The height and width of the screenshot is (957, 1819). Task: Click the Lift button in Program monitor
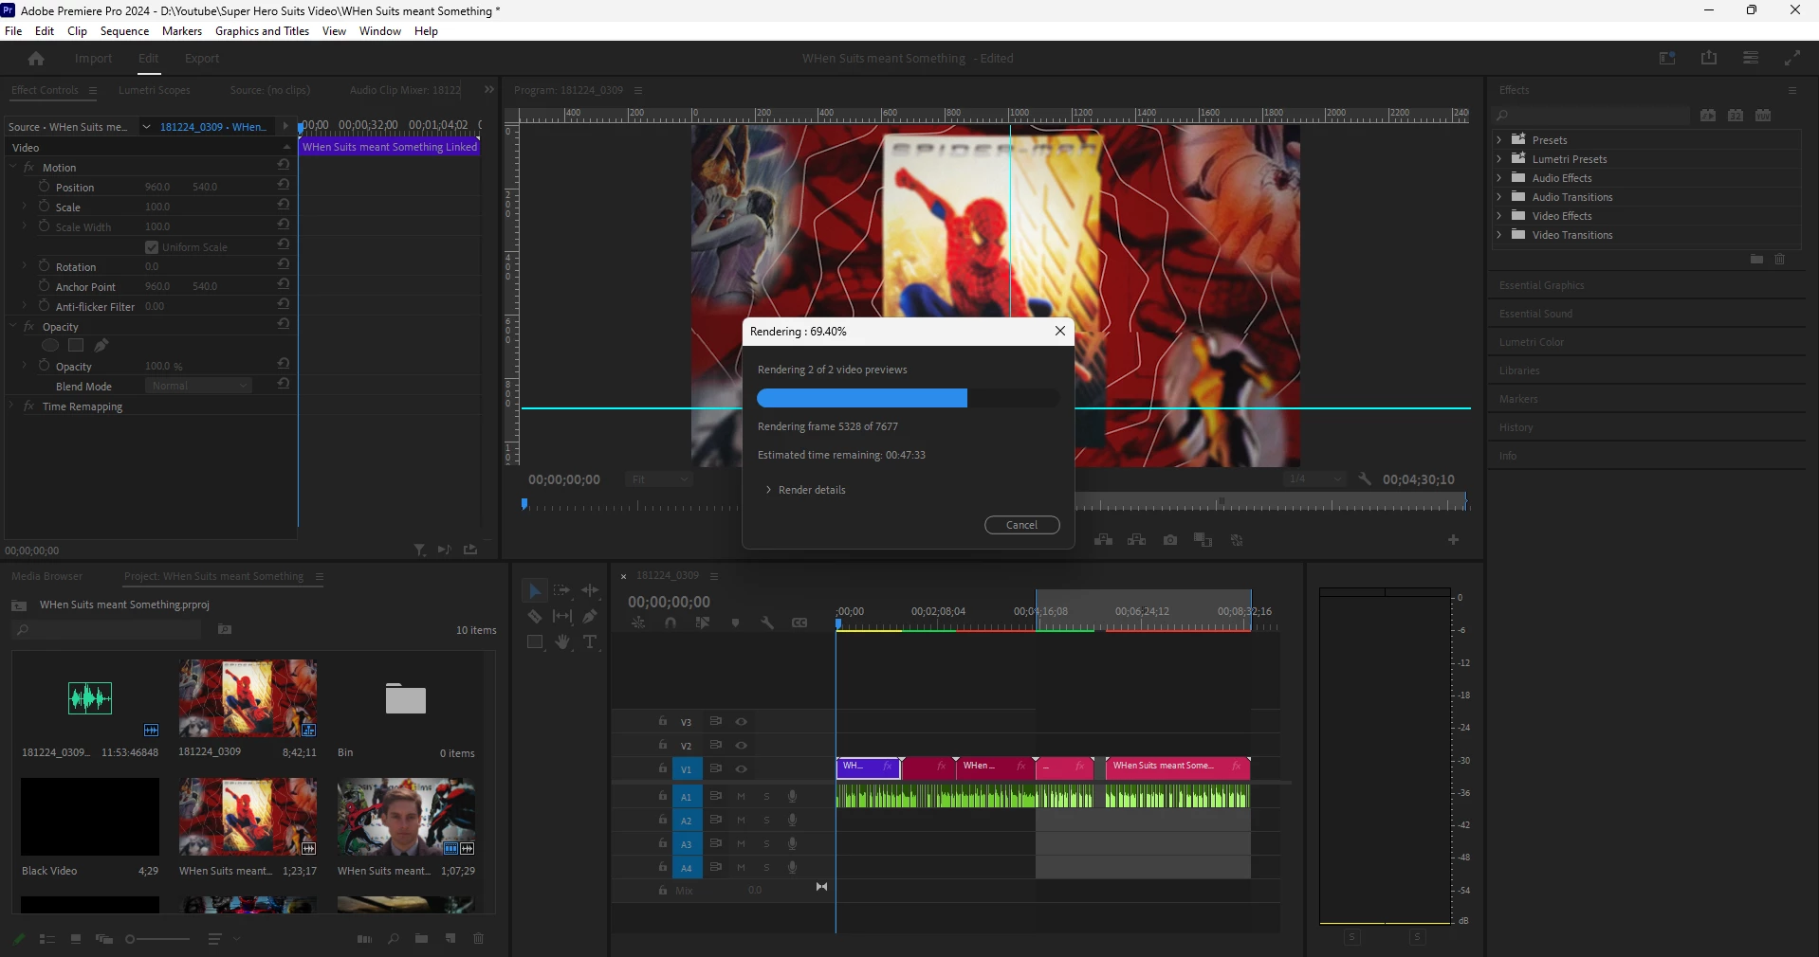coord(1103,540)
